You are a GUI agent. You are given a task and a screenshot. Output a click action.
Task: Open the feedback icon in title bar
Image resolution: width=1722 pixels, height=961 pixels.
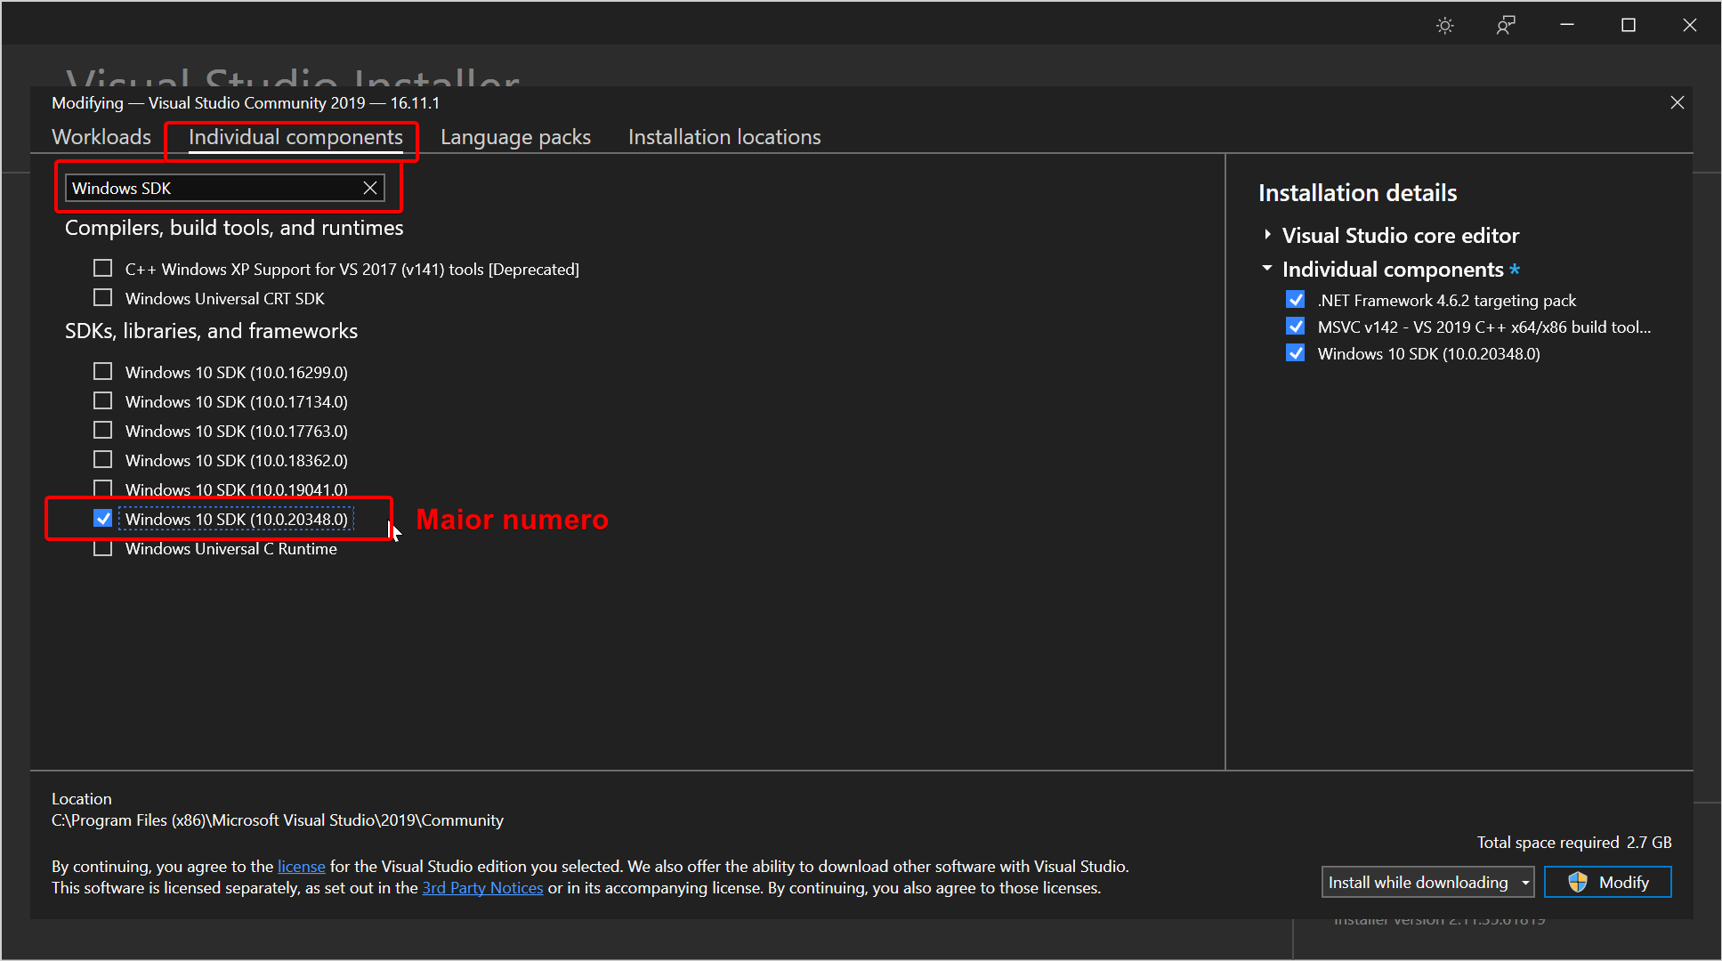(x=1506, y=26)
